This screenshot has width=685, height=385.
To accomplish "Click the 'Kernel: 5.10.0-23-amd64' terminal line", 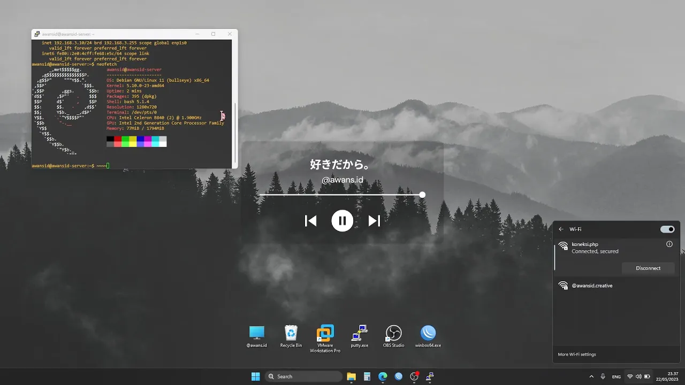I will pos(135,86).
